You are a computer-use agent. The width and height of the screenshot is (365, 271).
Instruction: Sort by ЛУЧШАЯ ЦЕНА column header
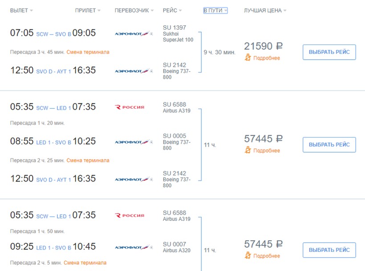pos(265,10)
